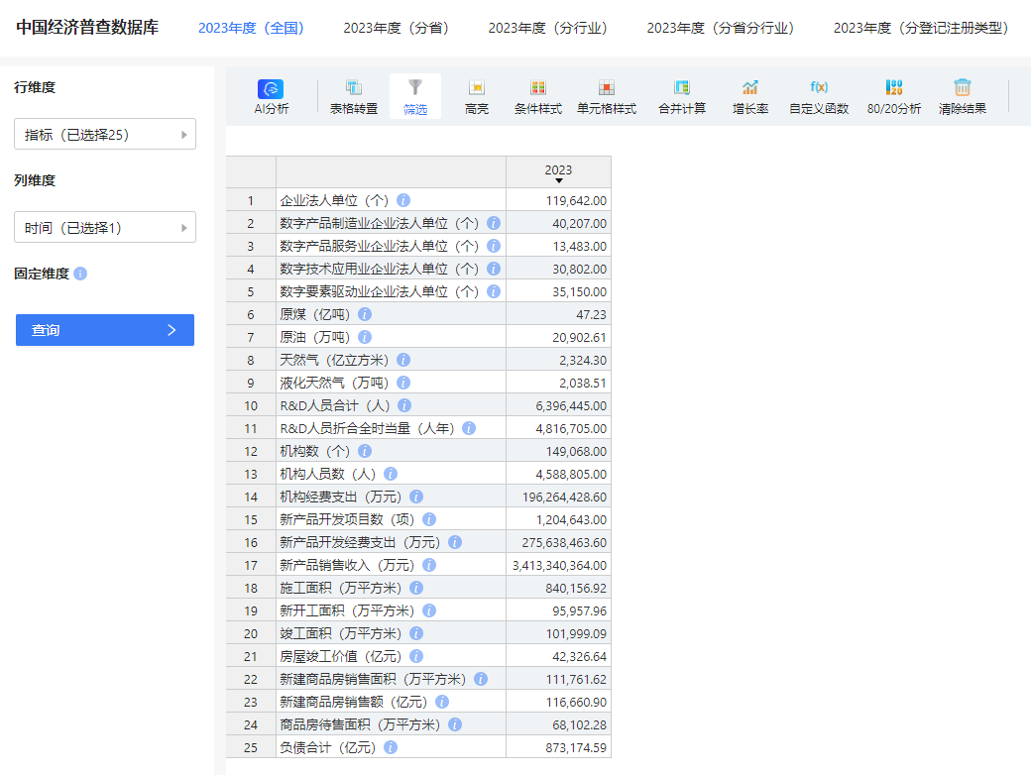This screenshot has width=1031, height=775.
Task: Click the 中国经济普查数据库 title
Action: pyautogui.click(x=87, y=28)
